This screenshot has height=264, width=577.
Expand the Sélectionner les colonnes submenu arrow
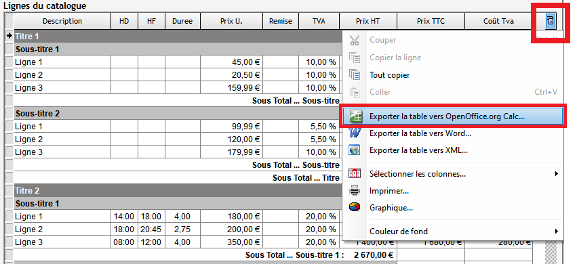[x=557, y=174]
